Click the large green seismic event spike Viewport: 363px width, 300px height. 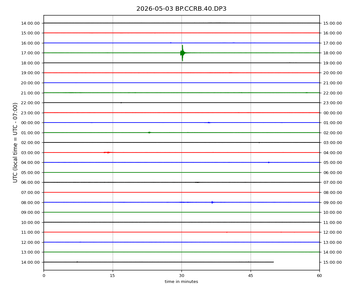182,53
